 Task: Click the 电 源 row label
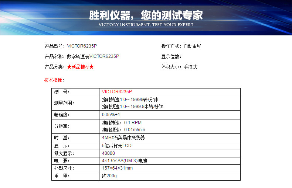click(62, 161)
